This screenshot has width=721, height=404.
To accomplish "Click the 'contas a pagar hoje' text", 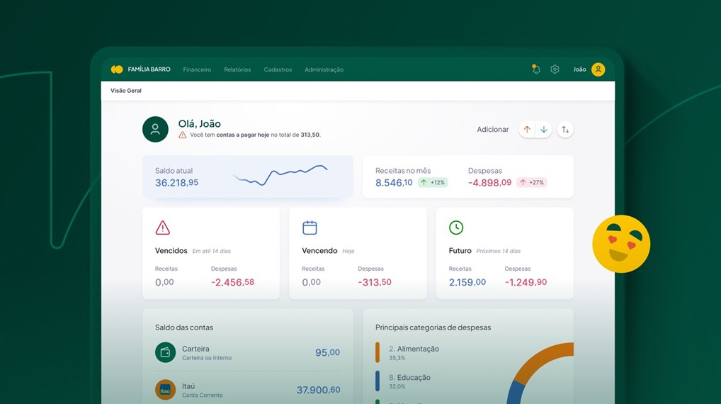I will (243, 135).
